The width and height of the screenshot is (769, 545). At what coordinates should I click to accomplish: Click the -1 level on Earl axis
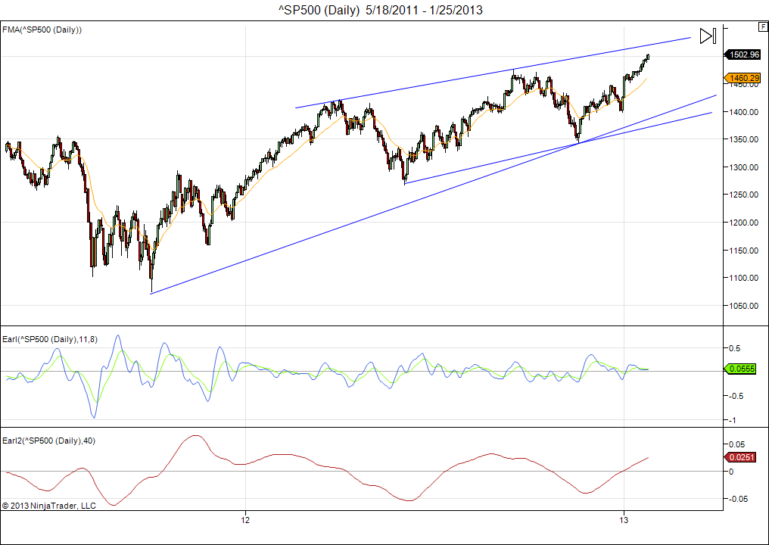[x=732, y=420]
